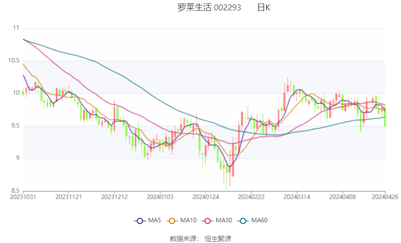
Task: Click the pink MA30 legend circle marker
Action: pyautogui.click(x=207, y=221)
